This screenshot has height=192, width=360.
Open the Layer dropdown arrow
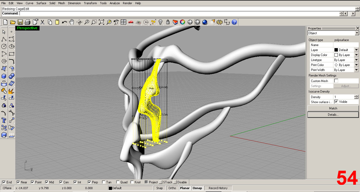pos(356,50)
